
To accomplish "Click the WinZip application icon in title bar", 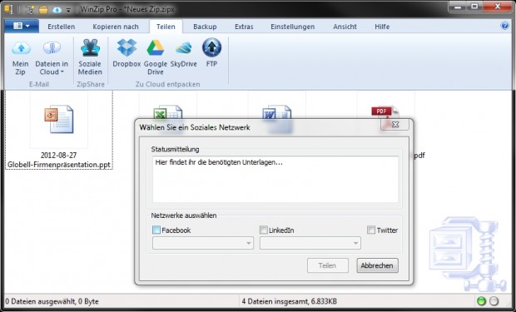I will coord(8,9).
